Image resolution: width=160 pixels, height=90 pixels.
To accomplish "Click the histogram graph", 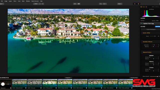I will 151,13.
